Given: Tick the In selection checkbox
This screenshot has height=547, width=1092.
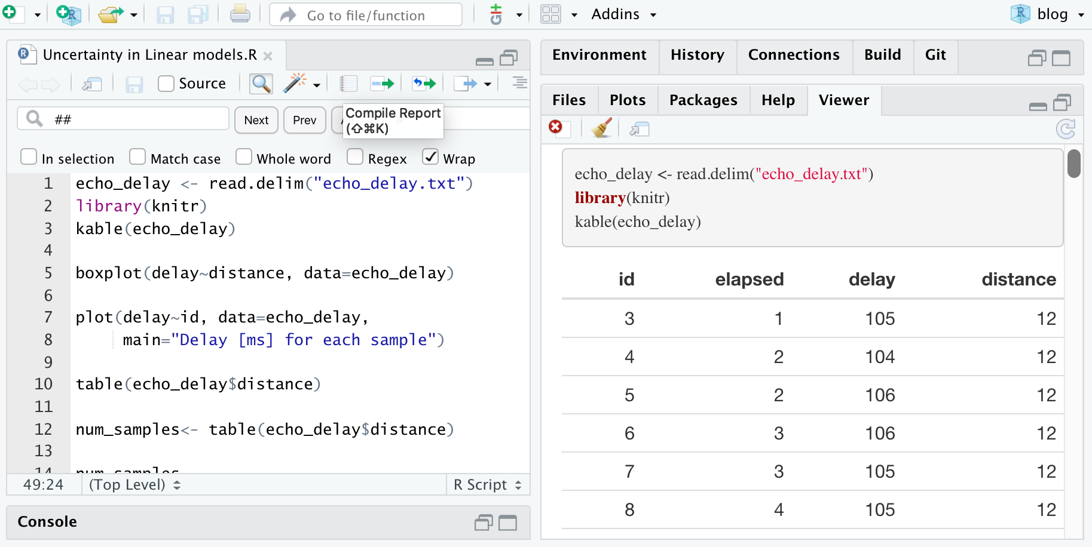Looking at the screenshot, I should click(x=29, y=157).
